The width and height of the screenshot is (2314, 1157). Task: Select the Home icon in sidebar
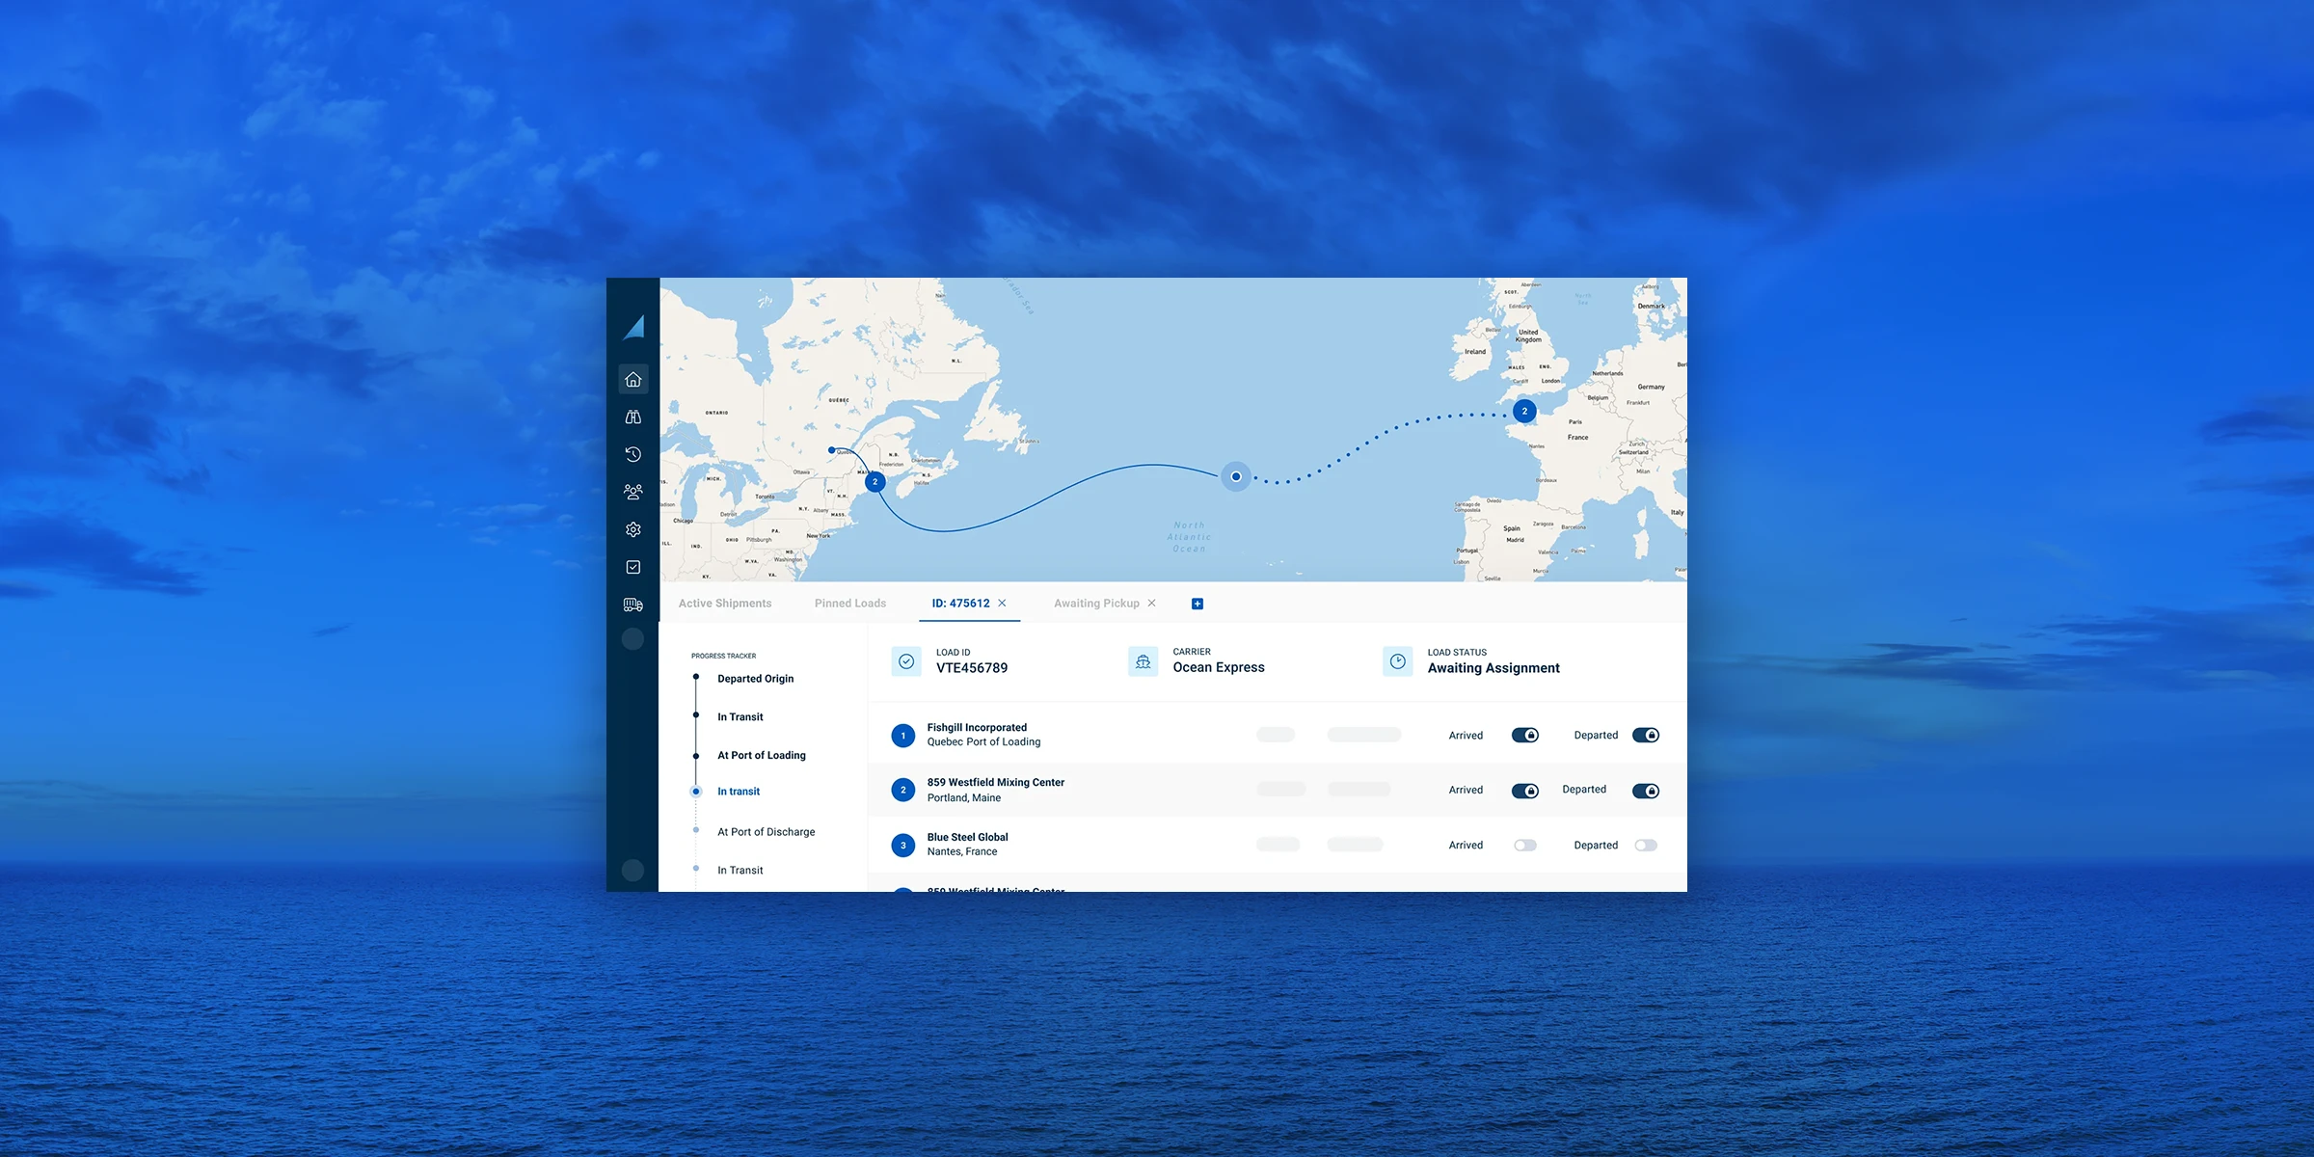tap(632, 378)
